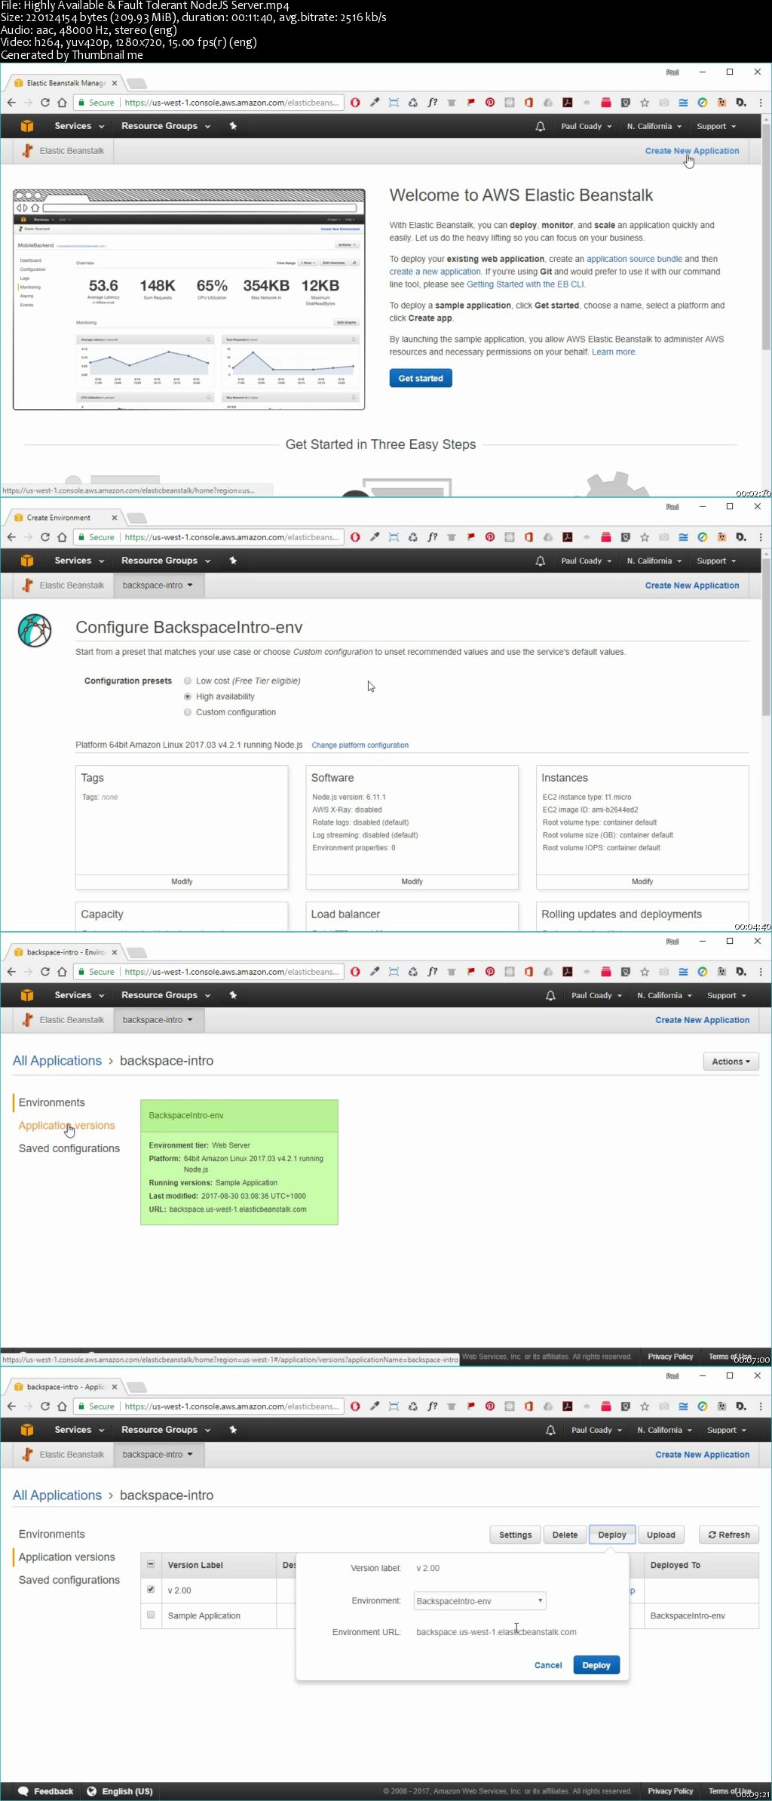The height and width of the screenshot is (1801, 772).
Task: Click Modify under the Software card
Action: [x=412, y=881]
